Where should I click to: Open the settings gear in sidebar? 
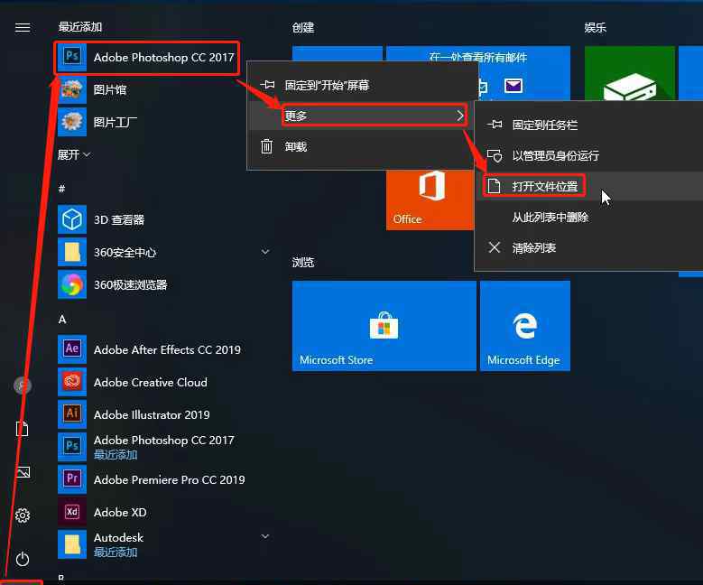point(23,515)
